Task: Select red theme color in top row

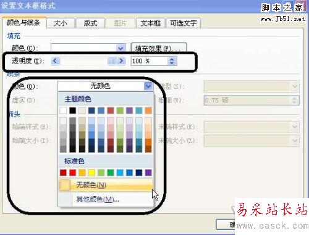Action: click(111, 110)
